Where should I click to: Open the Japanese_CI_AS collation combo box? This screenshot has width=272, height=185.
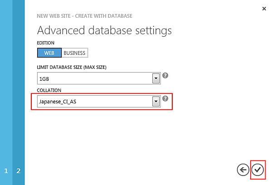click(x=95, y=102)
